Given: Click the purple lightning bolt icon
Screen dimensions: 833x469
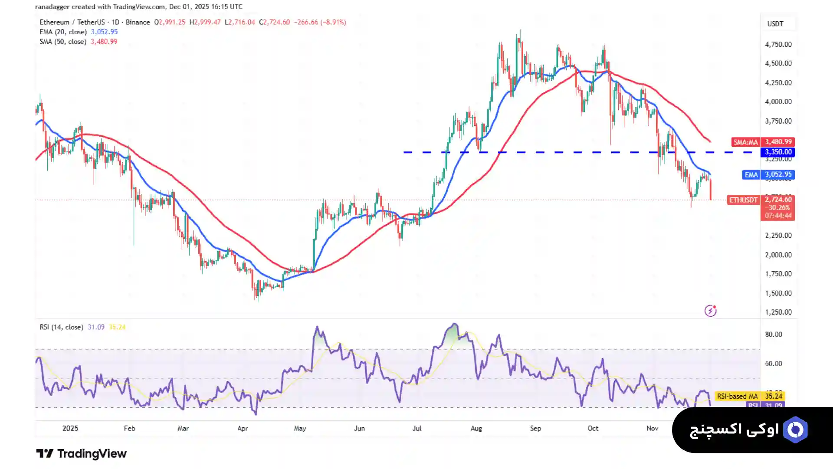Looking at the screenshot, I should (710, 311).
